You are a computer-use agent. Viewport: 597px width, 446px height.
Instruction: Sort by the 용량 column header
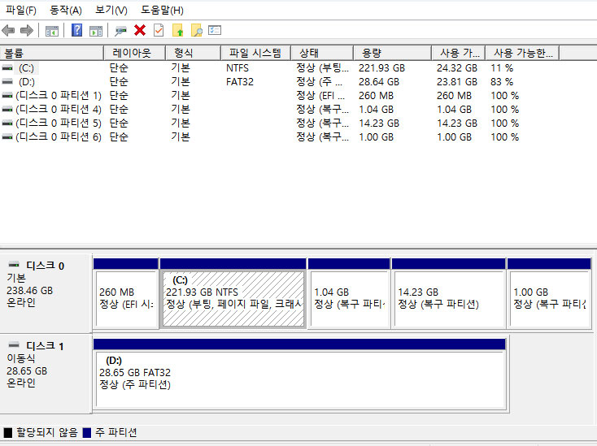click(390, 53)
